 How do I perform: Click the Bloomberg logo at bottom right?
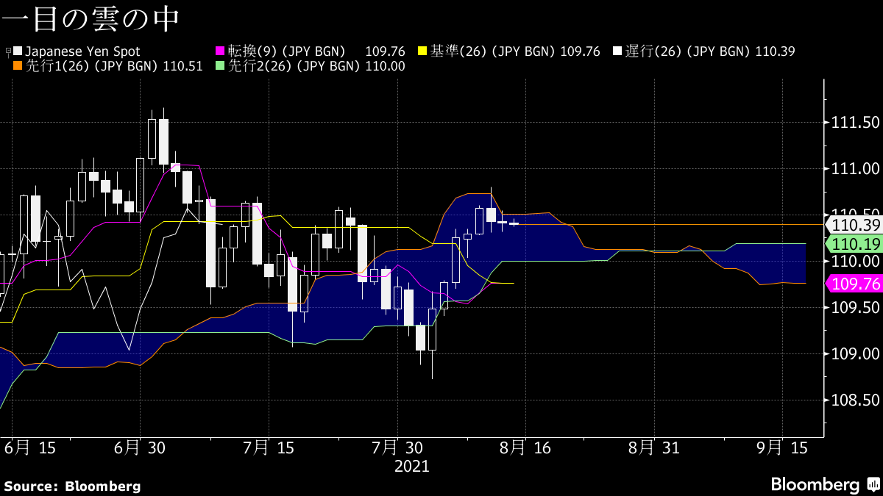pos(824,485)
